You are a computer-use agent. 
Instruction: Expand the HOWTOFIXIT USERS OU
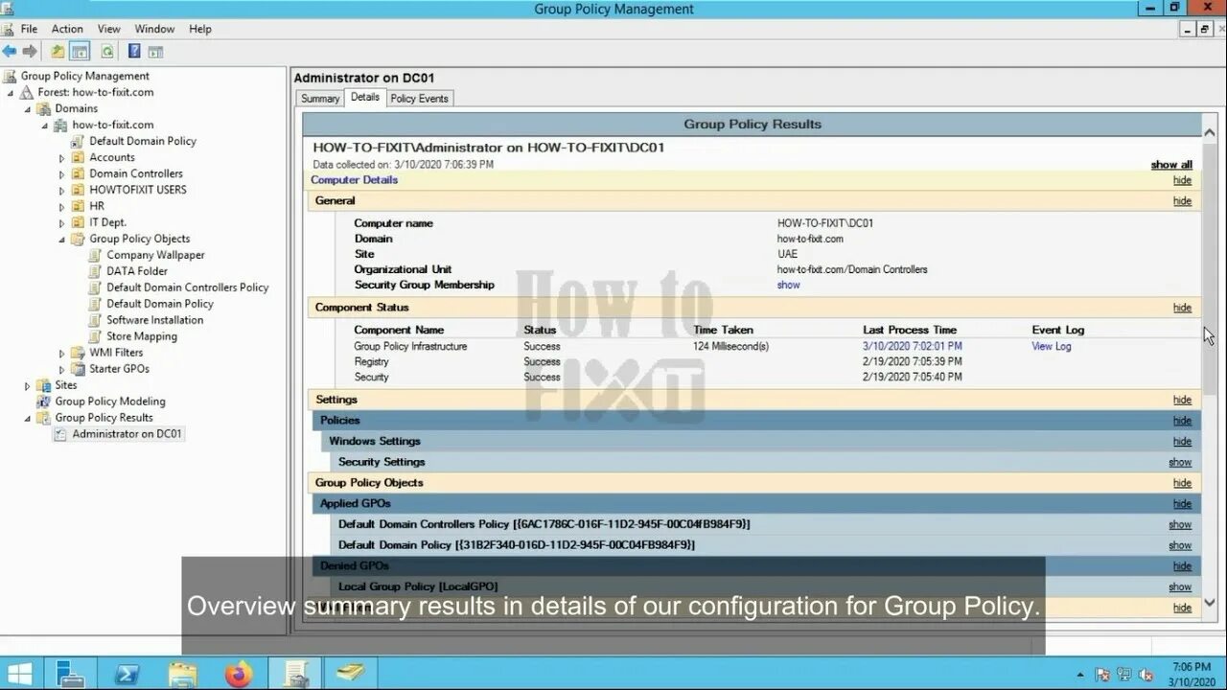[x=62, y=191]
